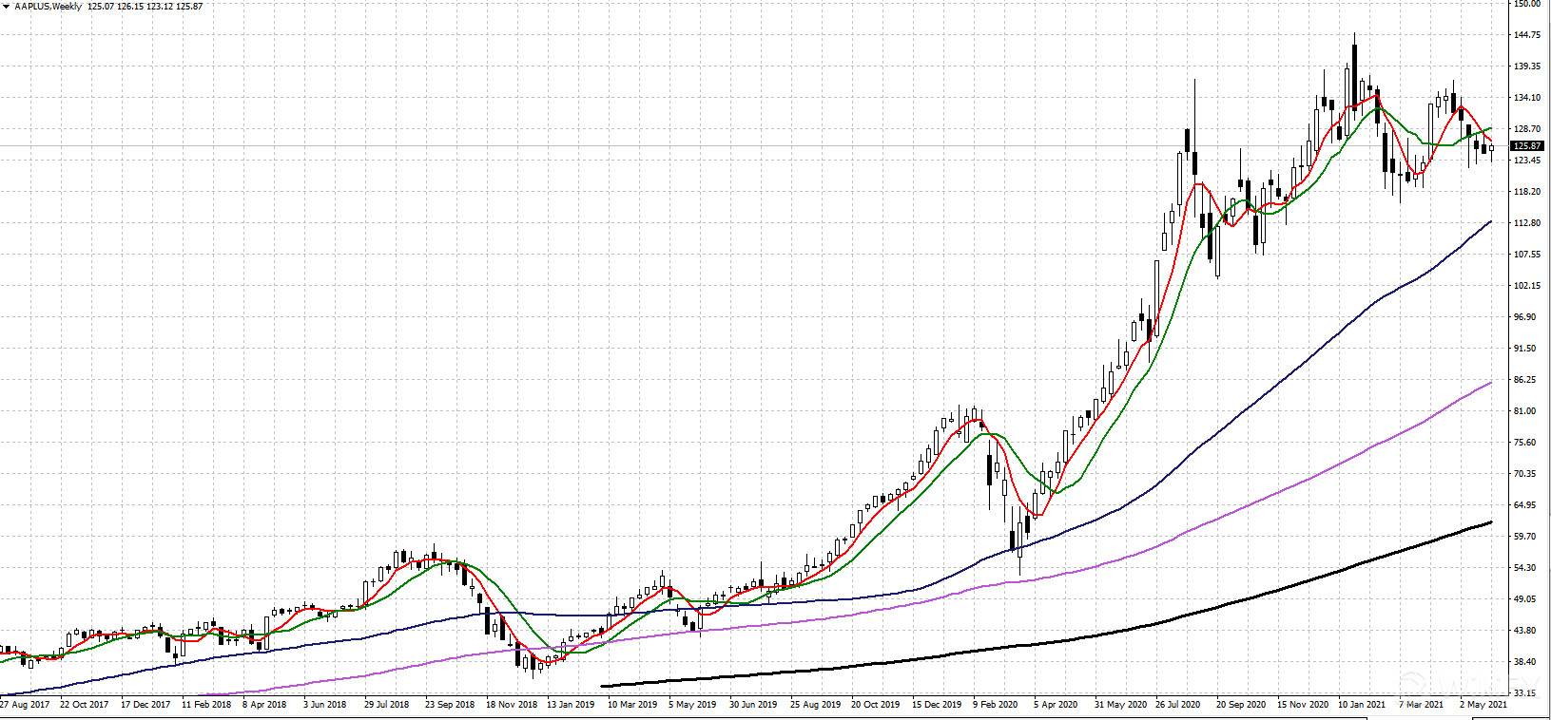Image resolution: width=1551 pixels, height=720 pixels.
Task: Click the AAPLUS,Weekly chart title
Action: pyautogui.click(x=48, y=7)
